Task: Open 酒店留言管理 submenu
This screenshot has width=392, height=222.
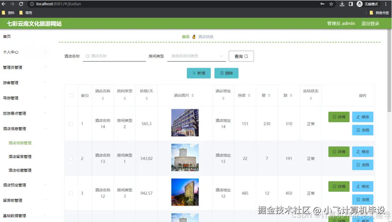Action: (x=20, y=157)
